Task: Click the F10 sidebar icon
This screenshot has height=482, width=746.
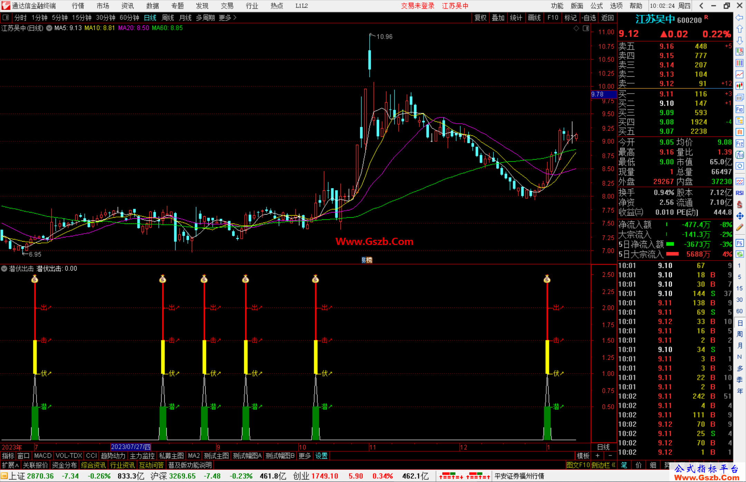Action: click(739, 109)
